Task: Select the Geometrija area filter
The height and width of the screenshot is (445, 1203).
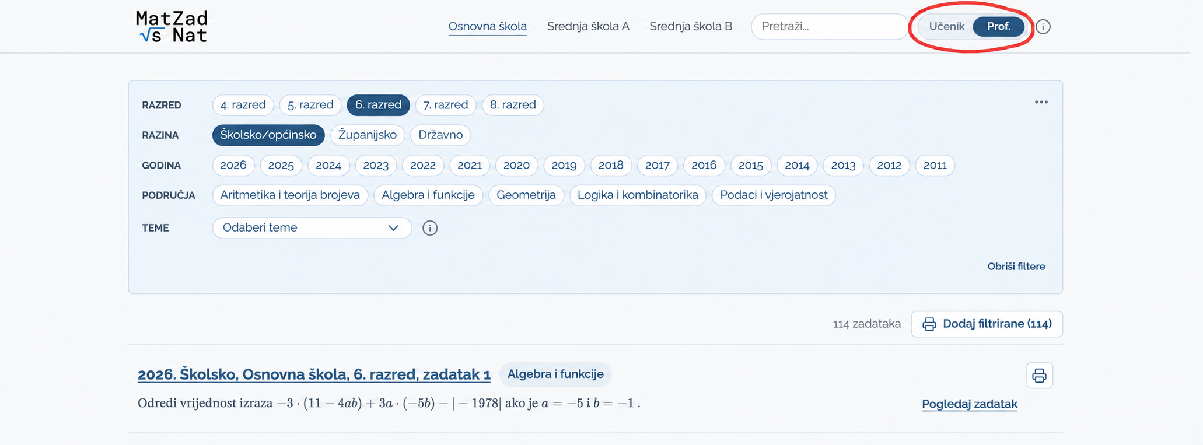Action: (526, 195)
